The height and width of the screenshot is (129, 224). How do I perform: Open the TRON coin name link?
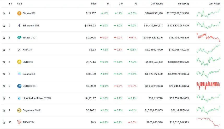26,122
